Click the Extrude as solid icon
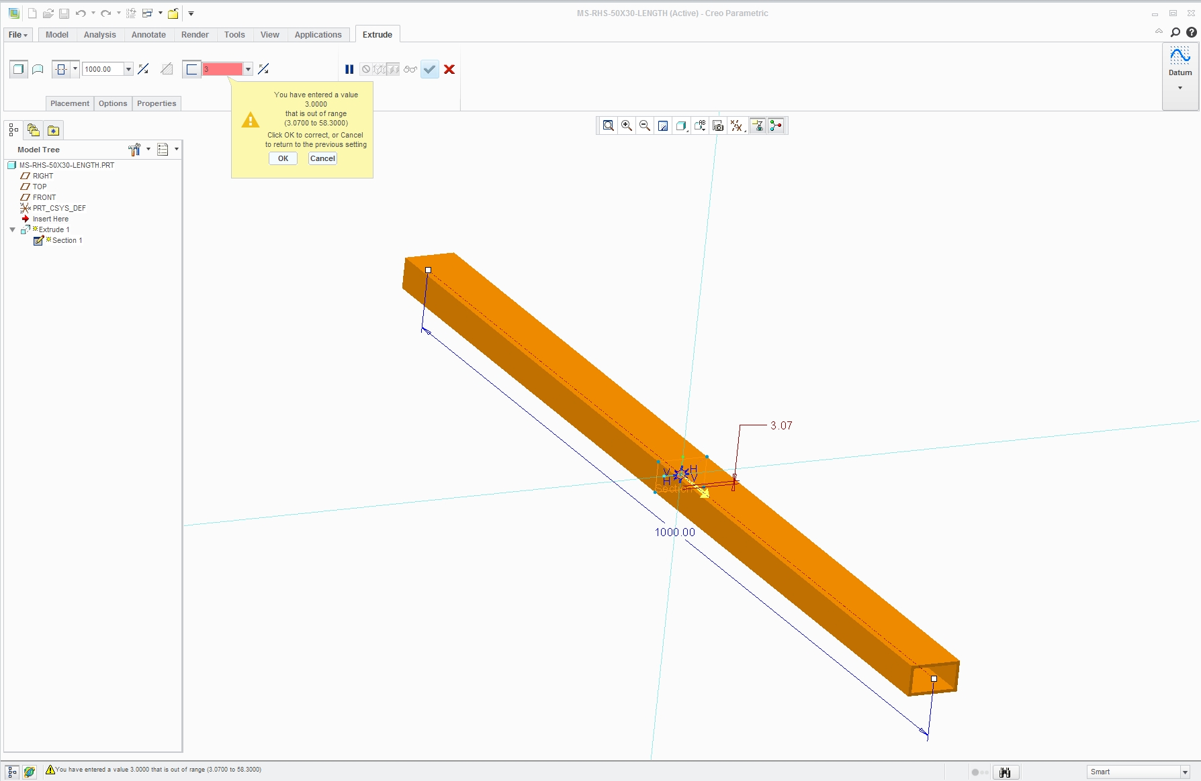1201x781 pixels. 19,69
